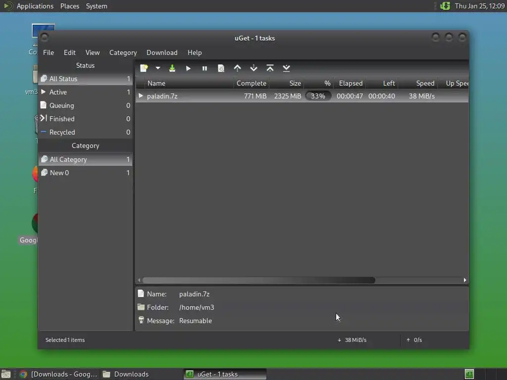Image resolution: width=507 pixels, height=380 pixels.
Task: Click the download speed indicator in status bar
Action: coord(352,340)
